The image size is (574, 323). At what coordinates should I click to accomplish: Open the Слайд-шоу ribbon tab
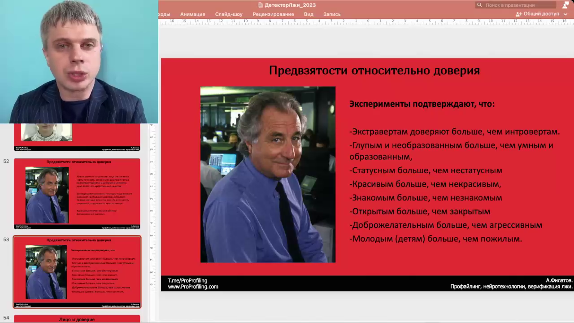tap(229, 14)
